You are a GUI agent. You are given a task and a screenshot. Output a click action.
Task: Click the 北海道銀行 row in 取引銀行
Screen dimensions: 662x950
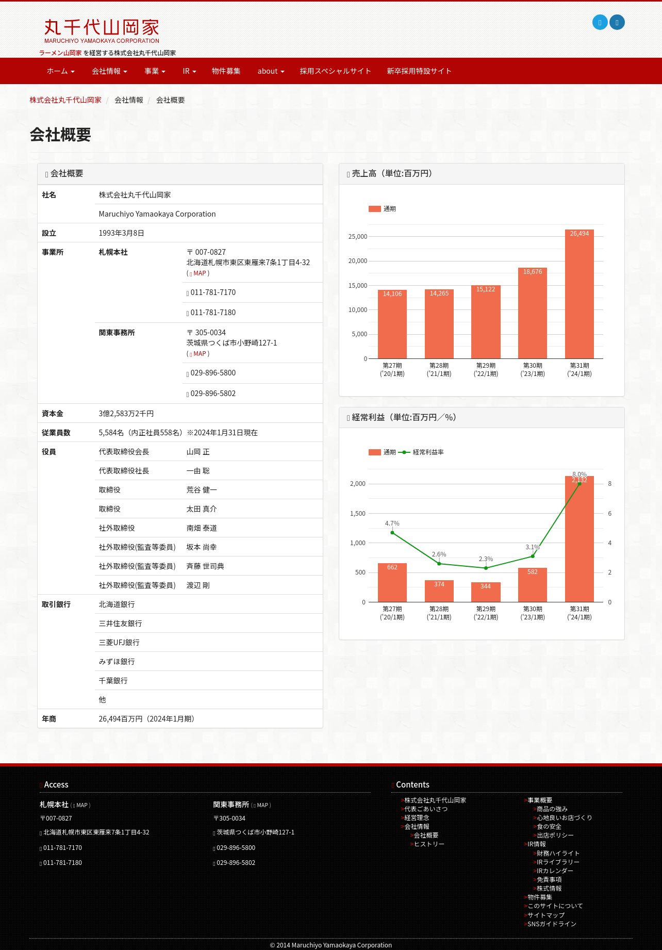pos(209,604)
